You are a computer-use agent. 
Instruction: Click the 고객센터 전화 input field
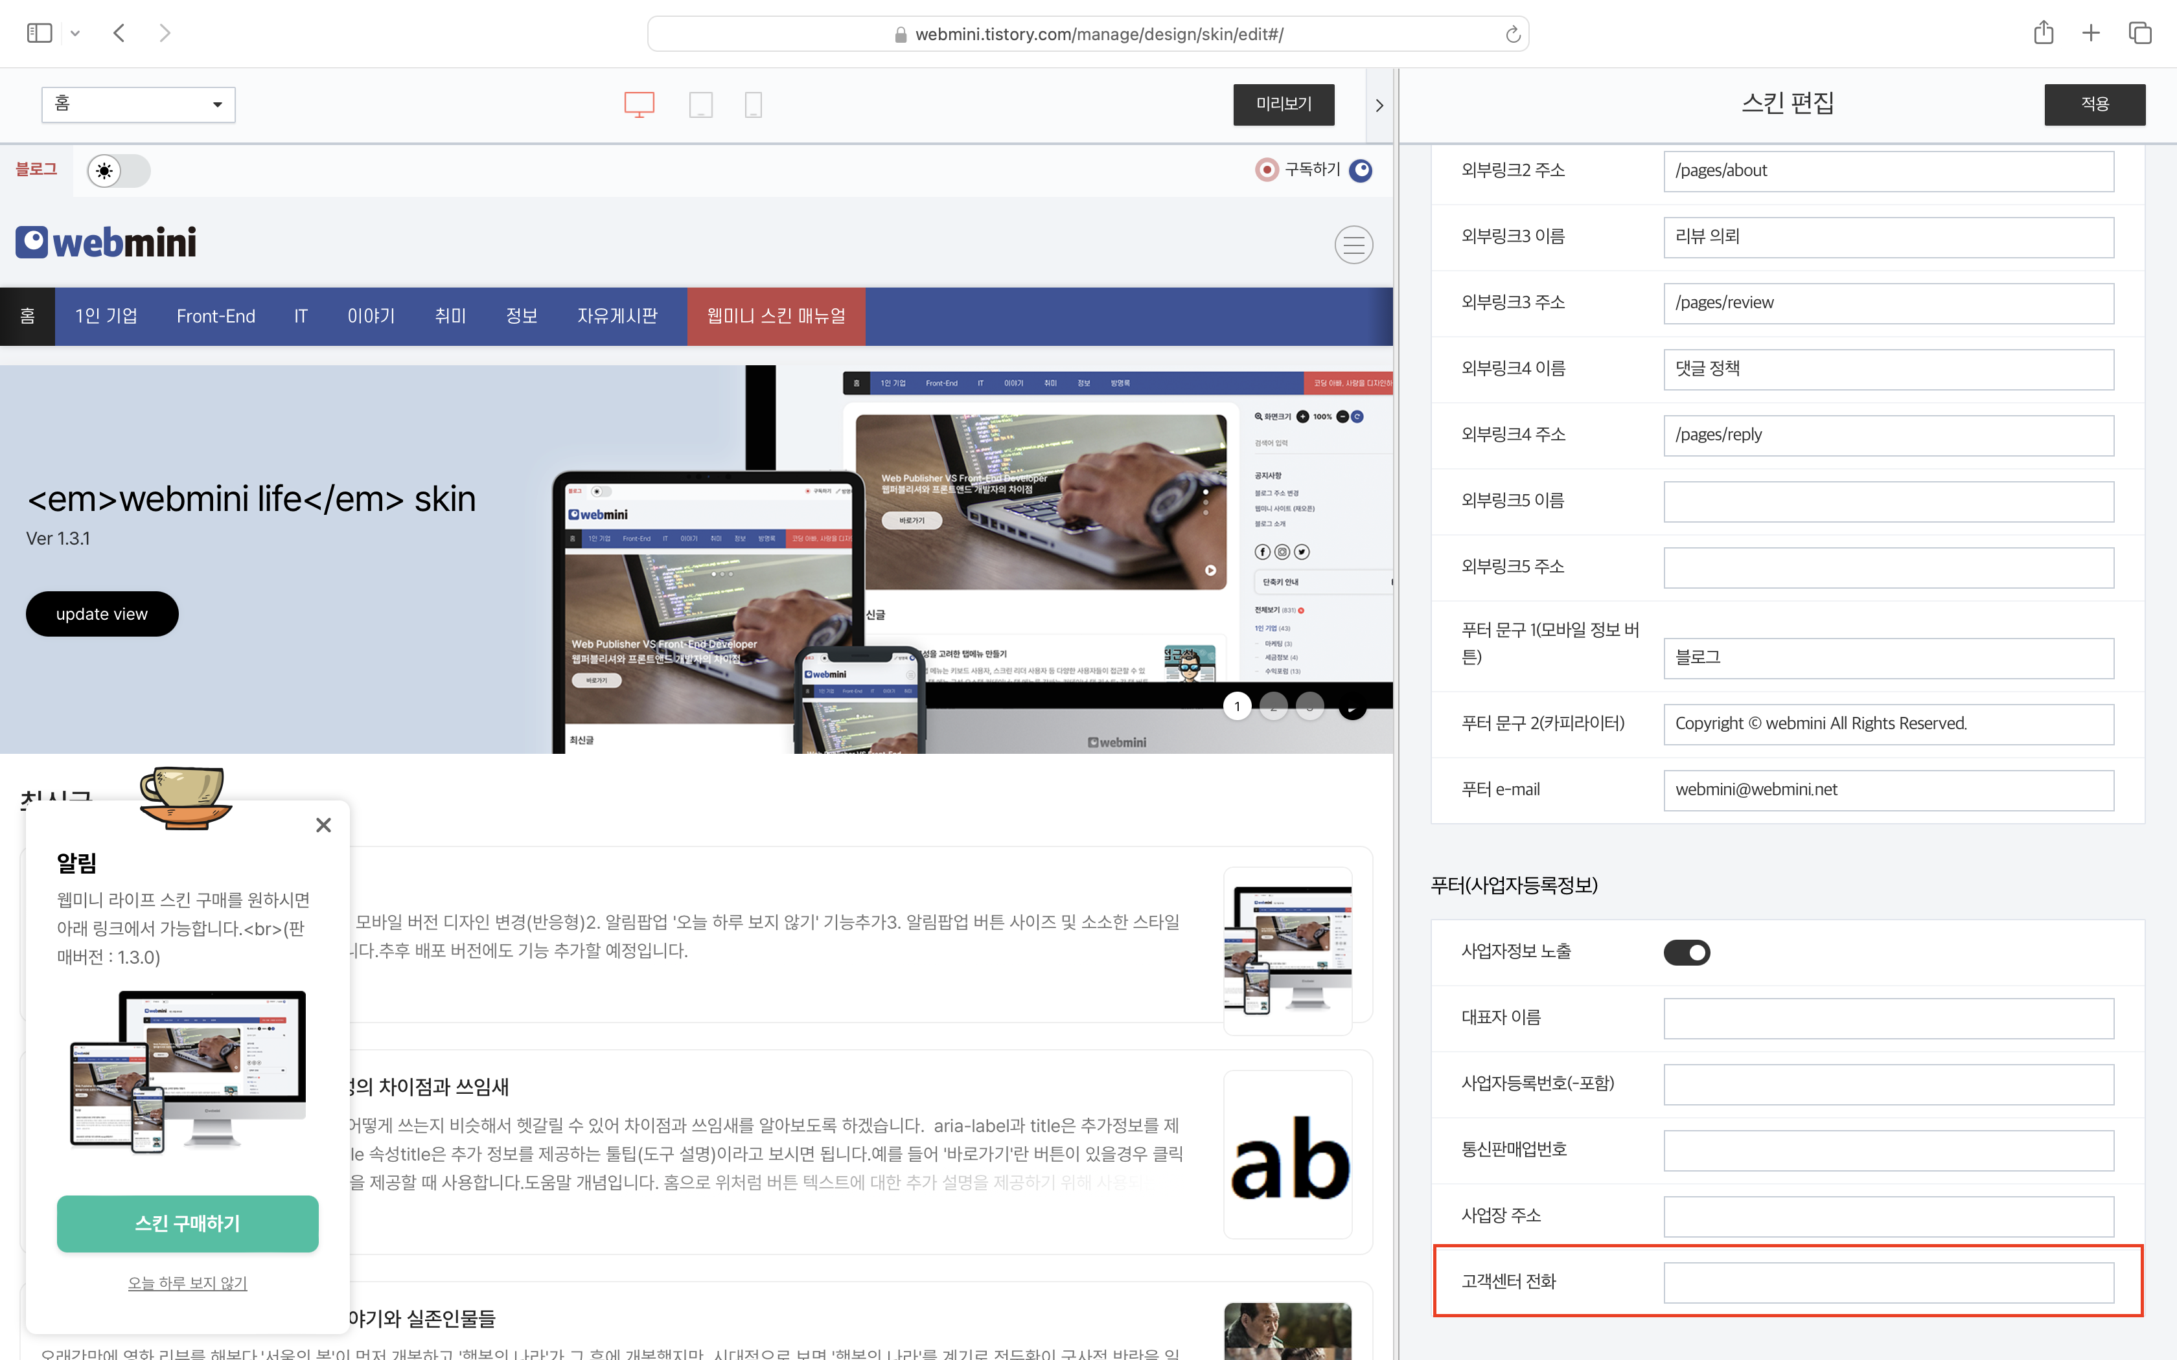(1887, 1282)
